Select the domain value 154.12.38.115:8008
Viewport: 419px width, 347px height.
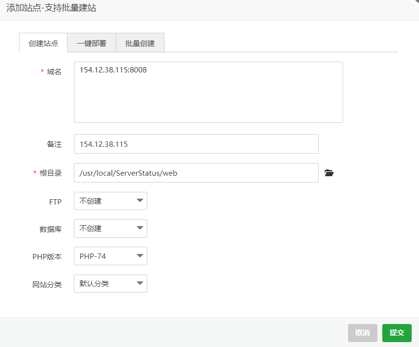click(112, 70)
